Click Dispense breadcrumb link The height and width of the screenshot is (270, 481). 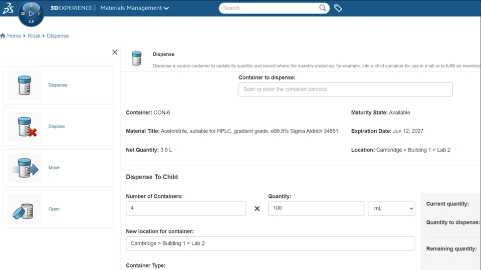[58, 36]
